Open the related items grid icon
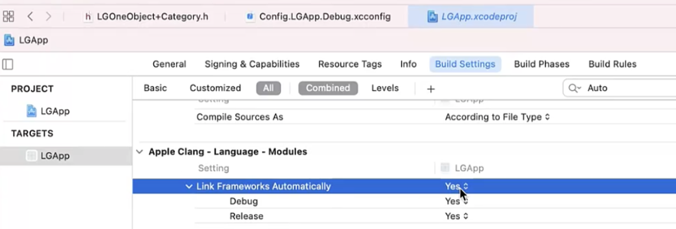The width and height of the screenshot is (676, 229). 8,17
